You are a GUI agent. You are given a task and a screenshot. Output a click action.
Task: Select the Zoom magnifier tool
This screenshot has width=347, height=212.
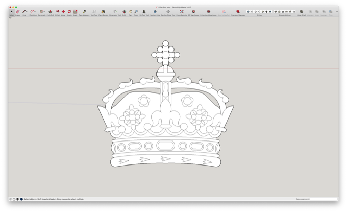tap(136, 12)
